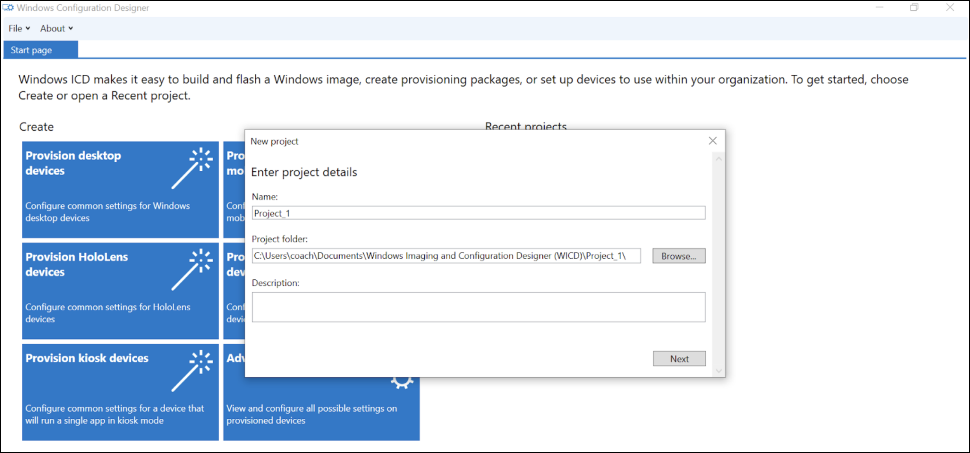Open the About menu
This screenshot has width=970, height=453.
pyautogui.click(x=56, y=28)
